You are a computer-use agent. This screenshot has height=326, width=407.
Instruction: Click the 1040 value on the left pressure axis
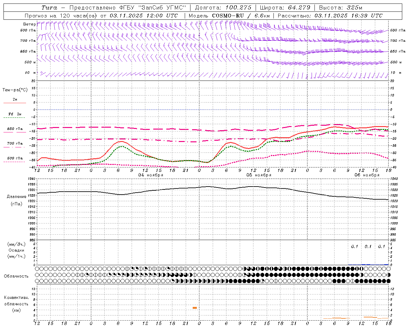coord(32,179)
